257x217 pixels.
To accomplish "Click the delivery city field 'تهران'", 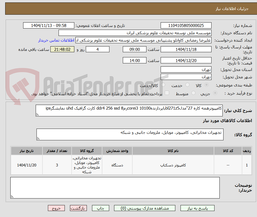I will pyautogui.click(x=186, y=77).
